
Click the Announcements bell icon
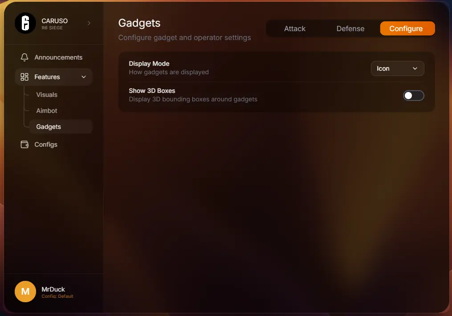(x=24, y=57)
